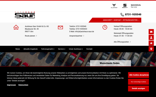Open the Cupra brand logo

point(114,6)
